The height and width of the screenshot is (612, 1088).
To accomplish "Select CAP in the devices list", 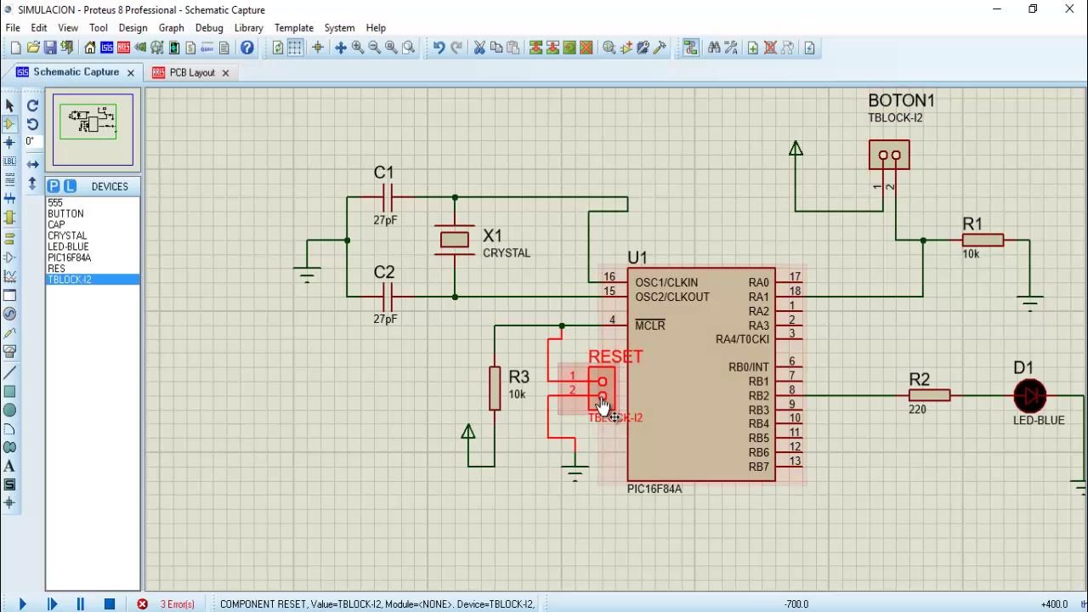I will (93, 224).
